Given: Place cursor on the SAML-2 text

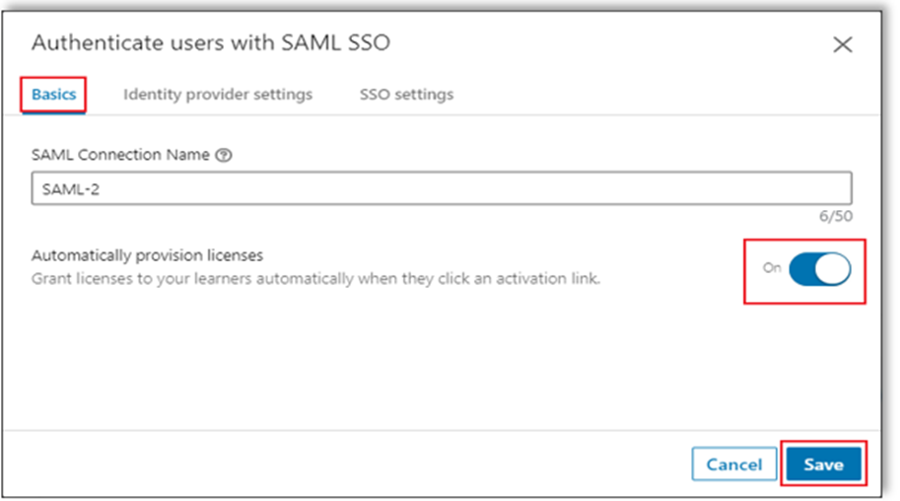Looking at the screenshot, I should pos(71,189).
